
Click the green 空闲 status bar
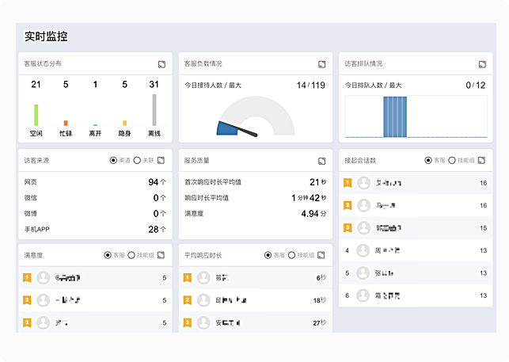[x=36, y=115]
